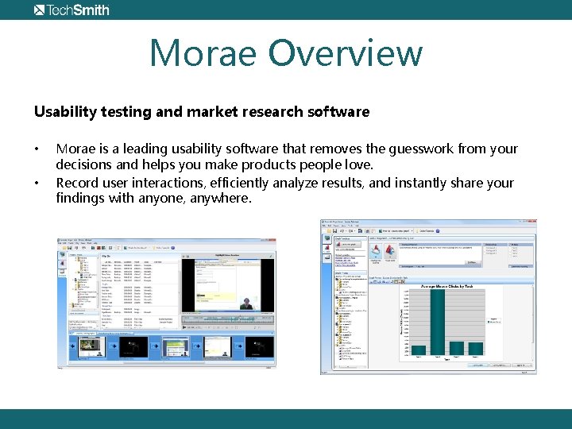The image size is (572, 429).
Task: Click the blue help icon in left Morae window toolbar
Action: tap(173, 248)
